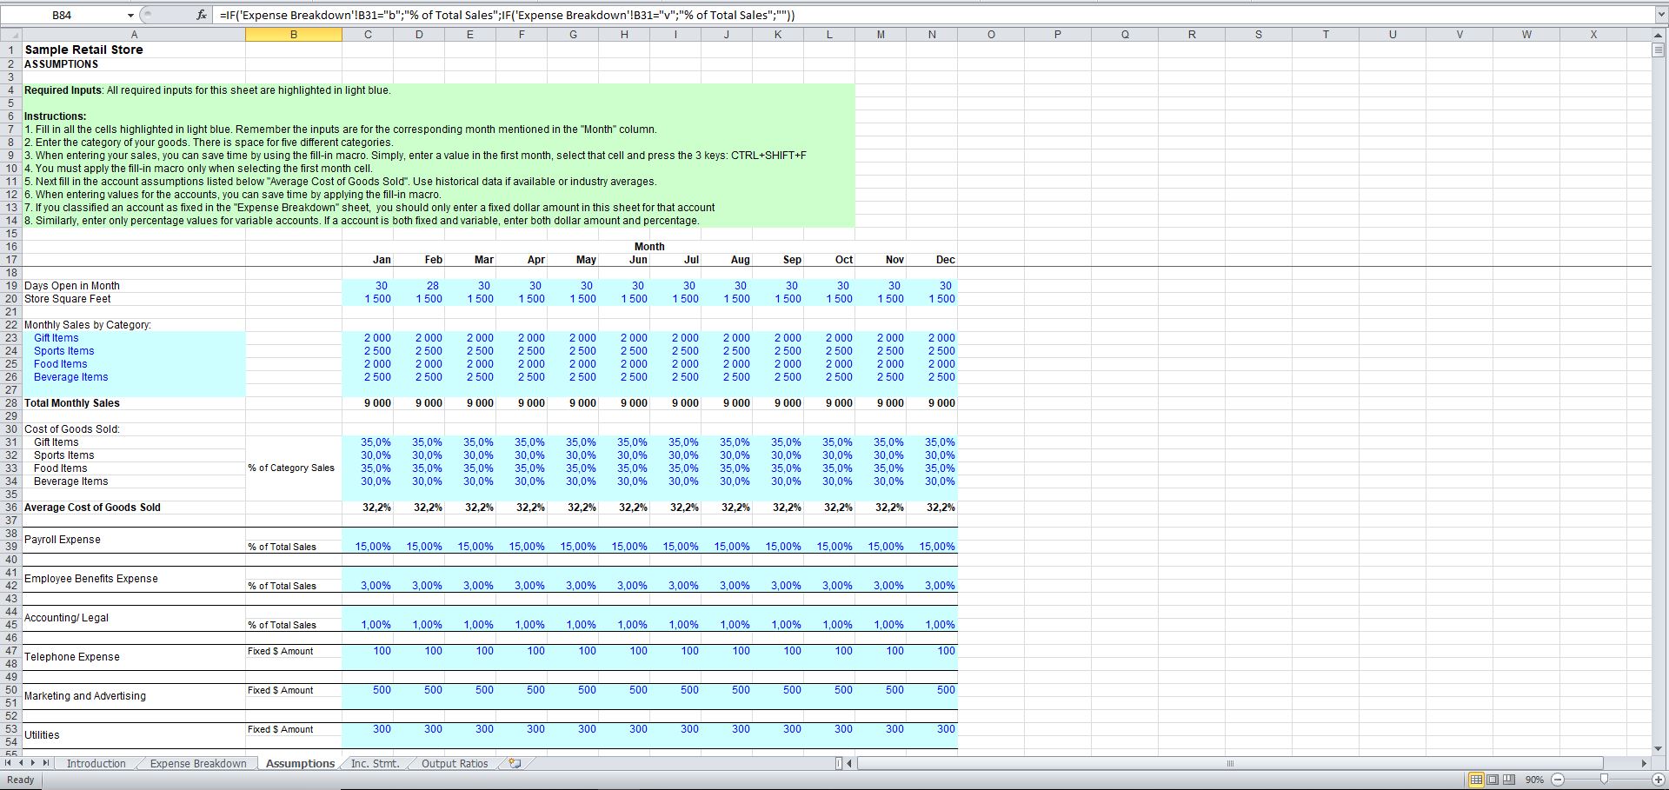
Task: Select the Insert Function (fx) icon
Action: [x=200, y=15]
